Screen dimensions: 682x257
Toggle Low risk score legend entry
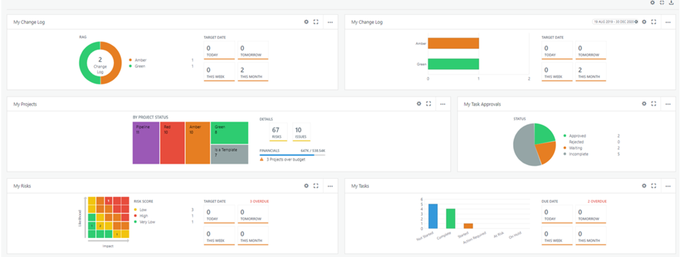141,210
